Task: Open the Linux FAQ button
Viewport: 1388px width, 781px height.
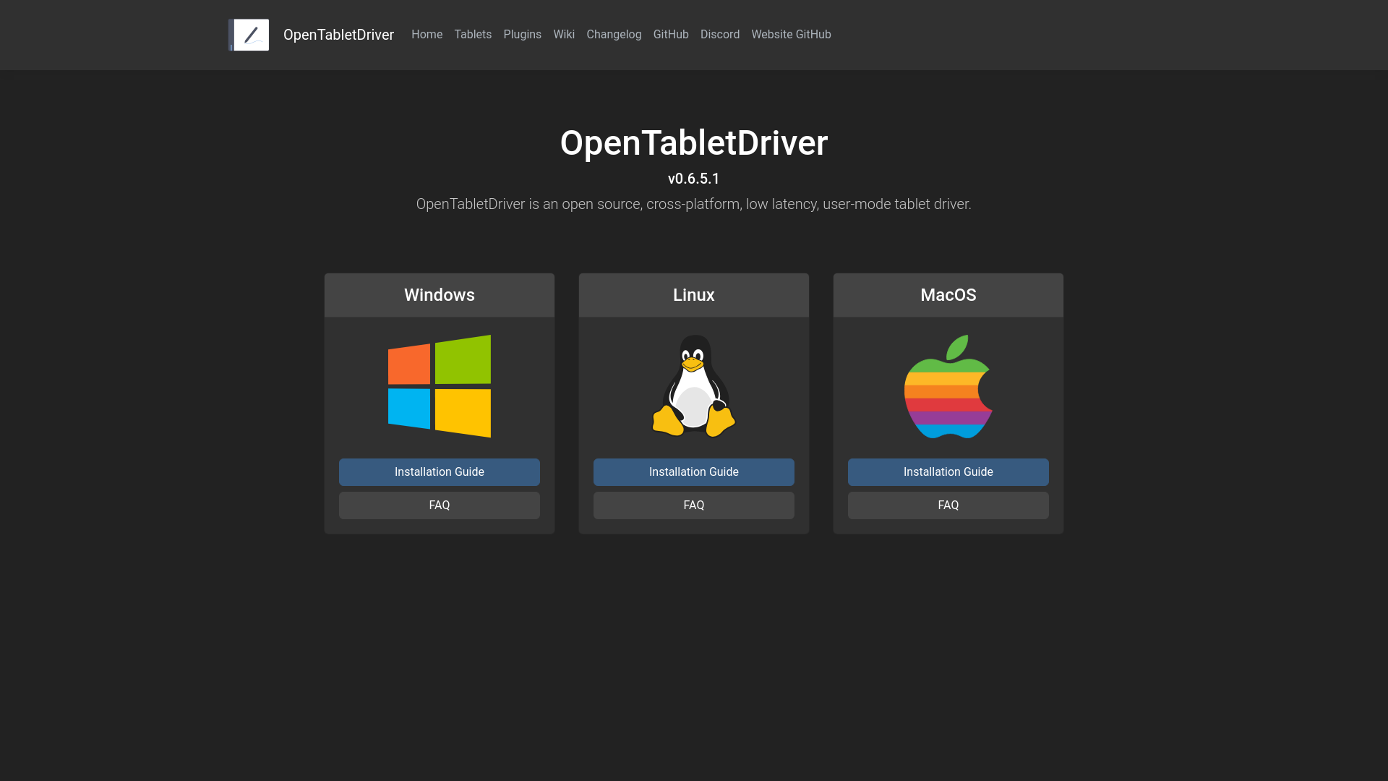Action: tap(694, 505)
